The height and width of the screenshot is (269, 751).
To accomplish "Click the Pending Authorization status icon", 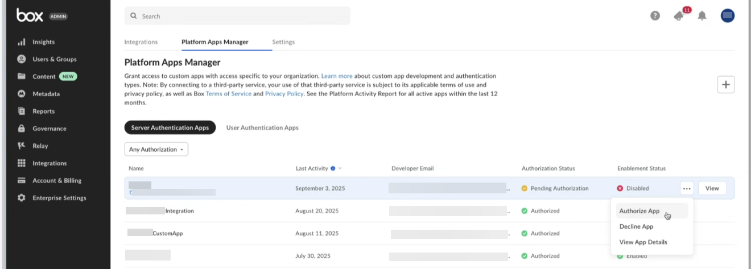I will click(x=525, y=188).
